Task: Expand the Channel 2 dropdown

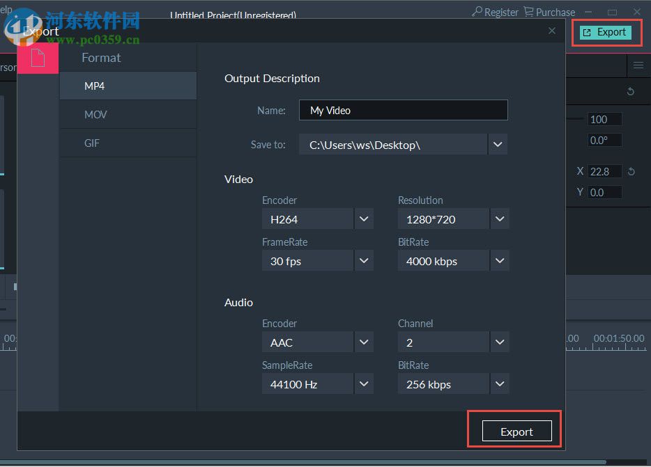Action: tap(500, 342)
